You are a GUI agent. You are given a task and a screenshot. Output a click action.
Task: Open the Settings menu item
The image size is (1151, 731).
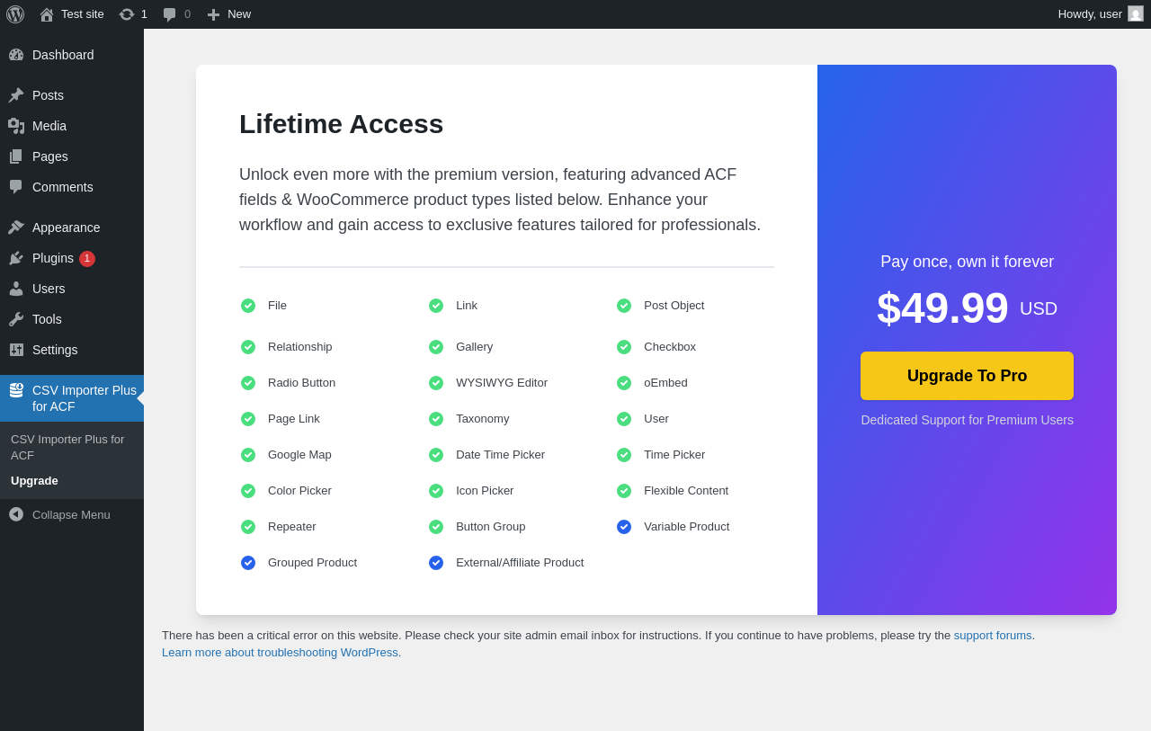pyautogui.click(x=72, y=350)
